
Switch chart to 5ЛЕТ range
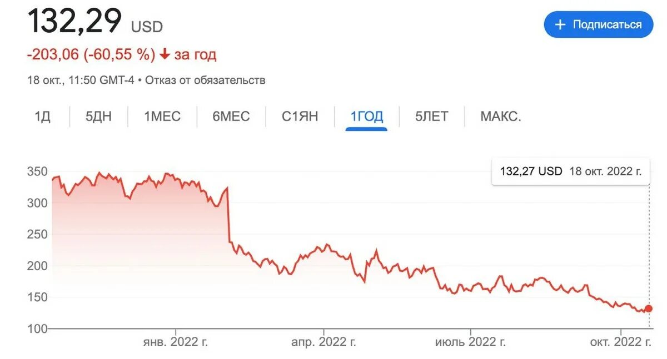[431, 117]
